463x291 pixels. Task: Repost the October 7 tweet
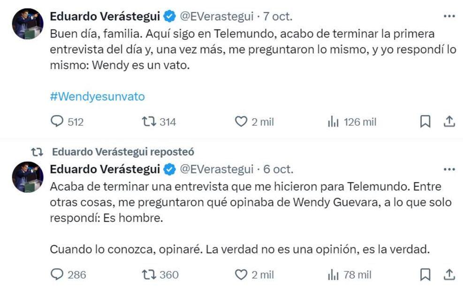coord(148,122)
